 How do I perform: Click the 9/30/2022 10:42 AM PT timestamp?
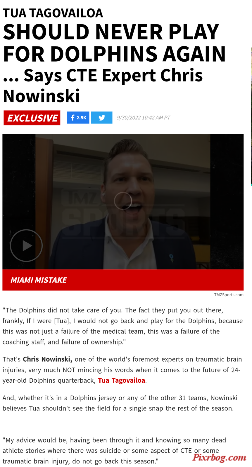click(143, 118)
